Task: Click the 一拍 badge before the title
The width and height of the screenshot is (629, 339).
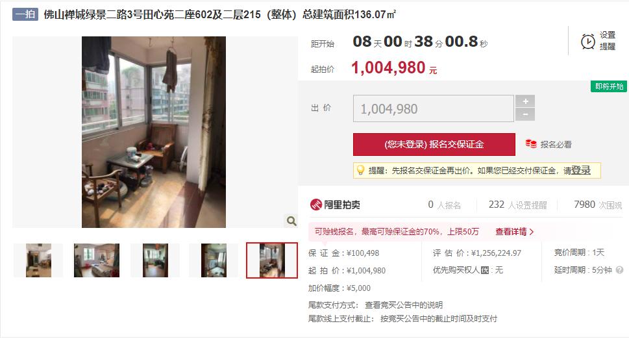Action: [x=25, y=14]
